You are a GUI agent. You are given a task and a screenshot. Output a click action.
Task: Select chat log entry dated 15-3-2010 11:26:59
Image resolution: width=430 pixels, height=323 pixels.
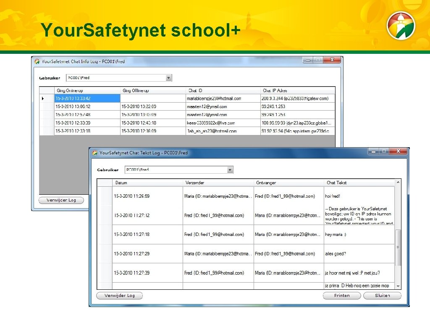[x=147, y=196]
